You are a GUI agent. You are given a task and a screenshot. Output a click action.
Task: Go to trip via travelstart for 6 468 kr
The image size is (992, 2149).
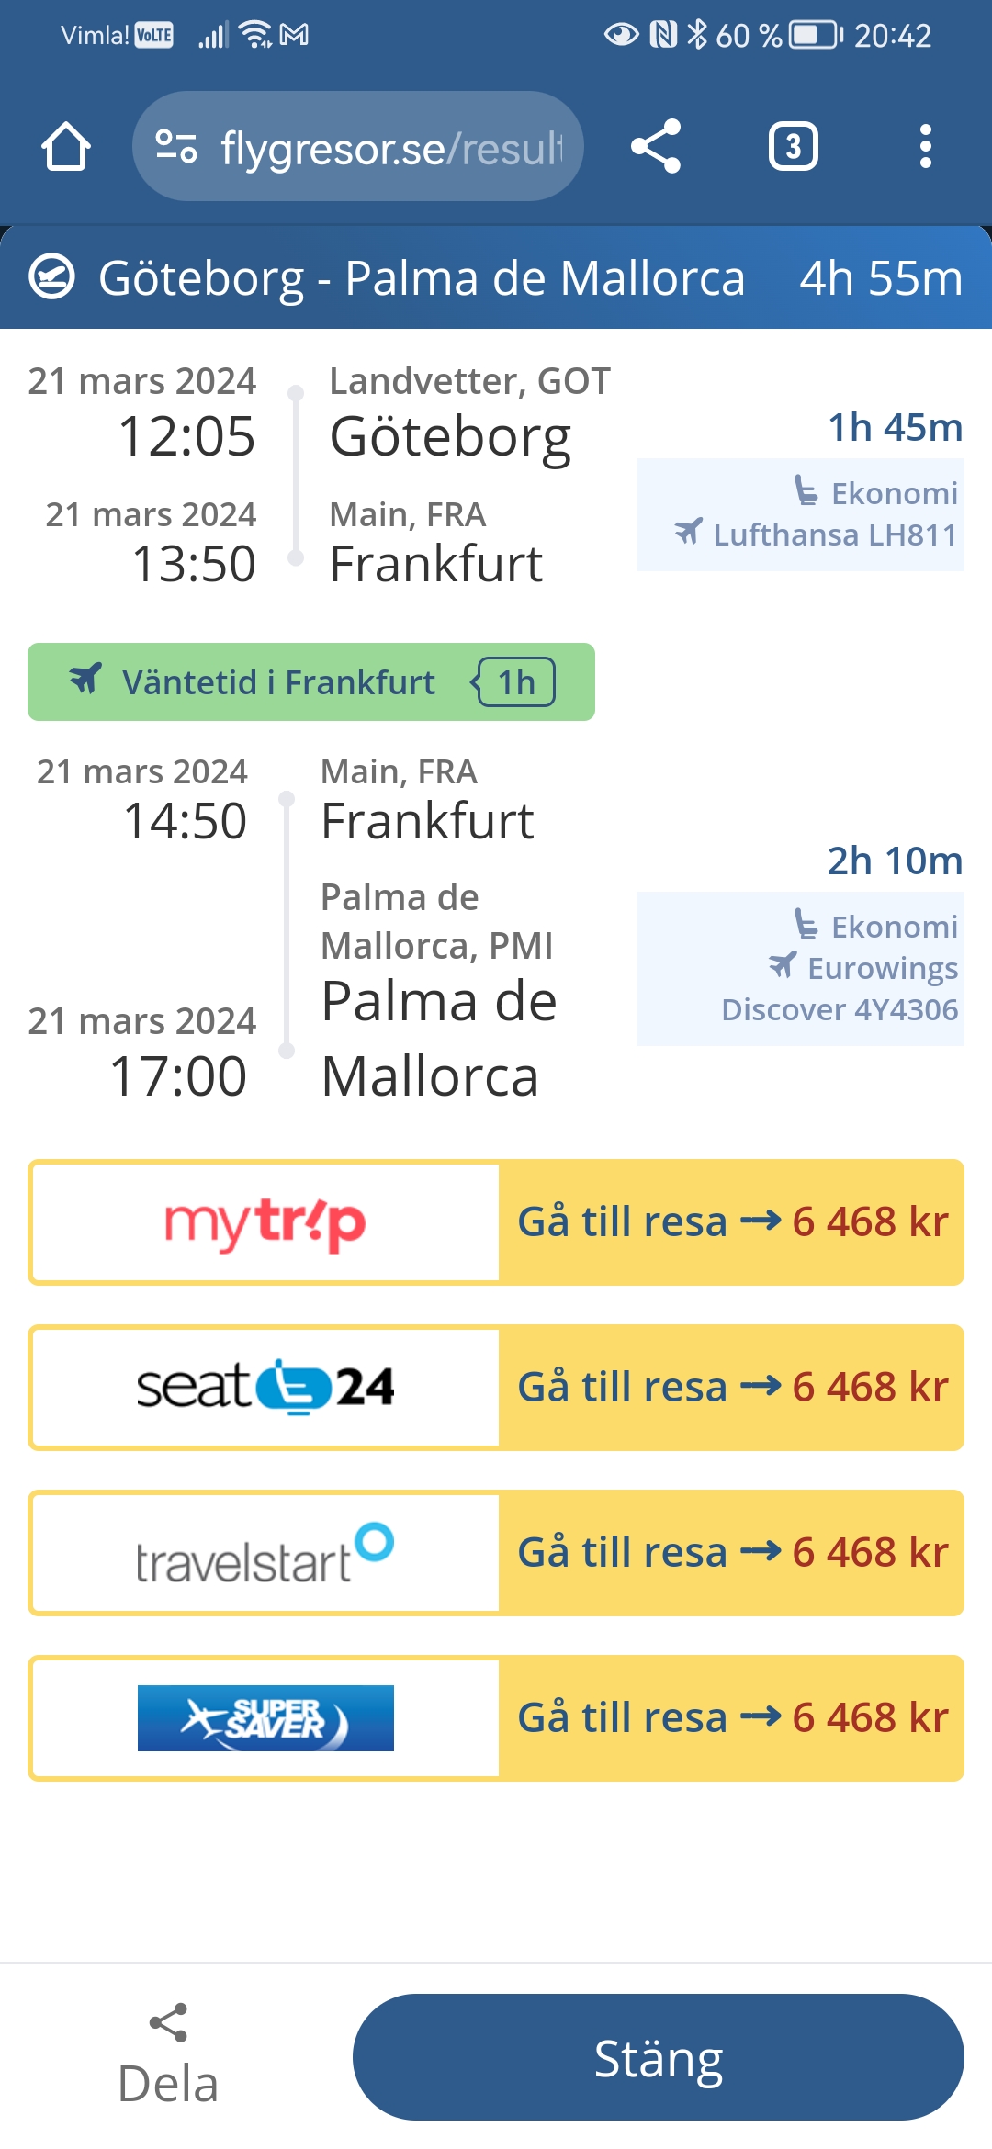(x=731, y=1553)
